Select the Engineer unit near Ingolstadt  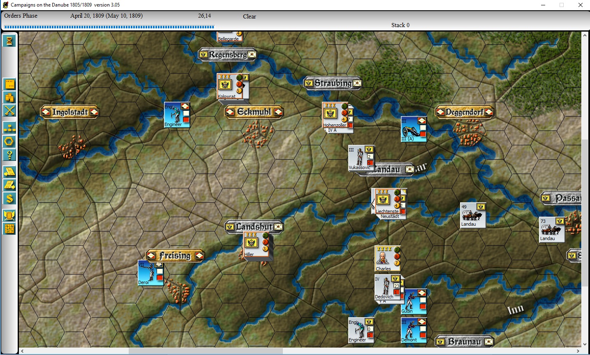click(x=177, y=115)
